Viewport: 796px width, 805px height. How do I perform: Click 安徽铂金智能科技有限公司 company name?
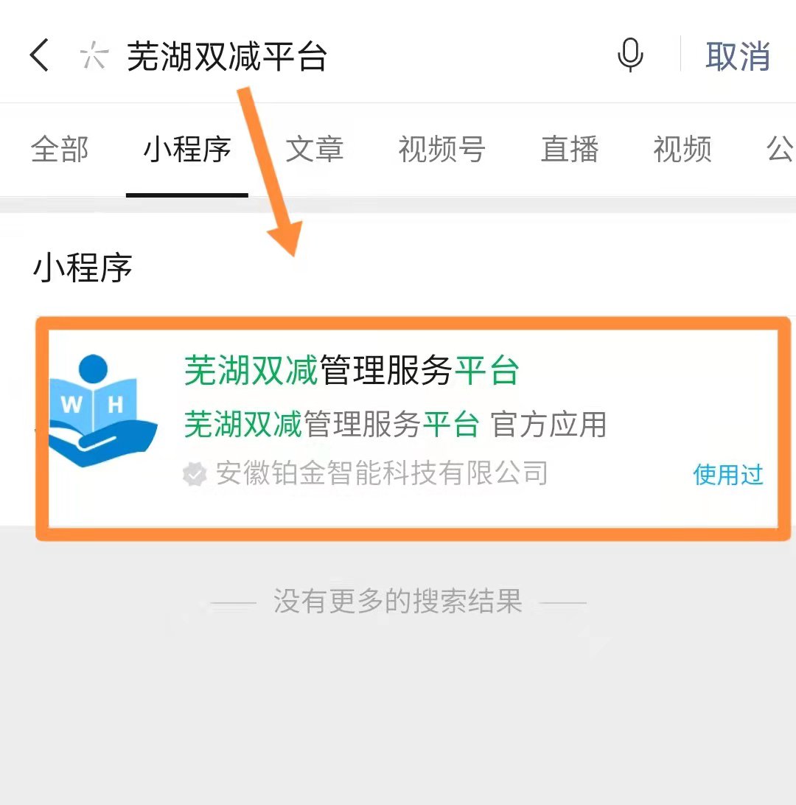pyautogui.click(x=382, y=473)
